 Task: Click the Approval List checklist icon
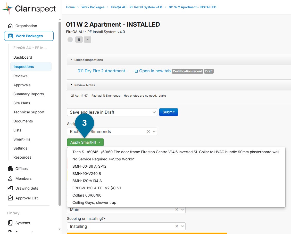[x=10, y=198]
